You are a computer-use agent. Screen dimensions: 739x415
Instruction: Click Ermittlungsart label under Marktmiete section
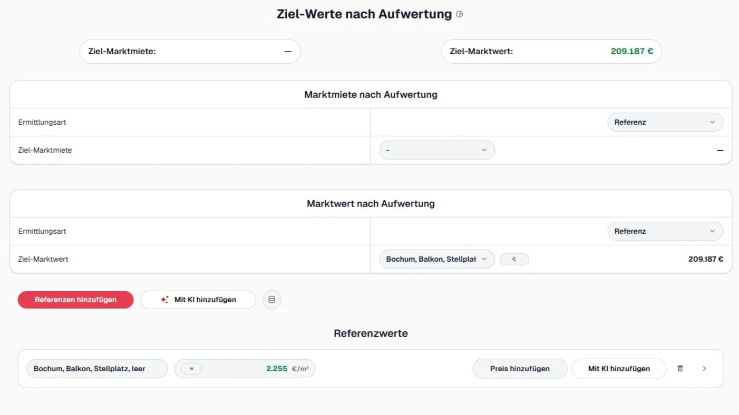(42, 122)
